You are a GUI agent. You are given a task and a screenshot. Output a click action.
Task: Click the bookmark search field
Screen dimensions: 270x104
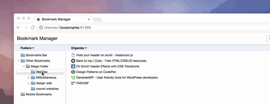pyautogui.click(x=268, y=38)
